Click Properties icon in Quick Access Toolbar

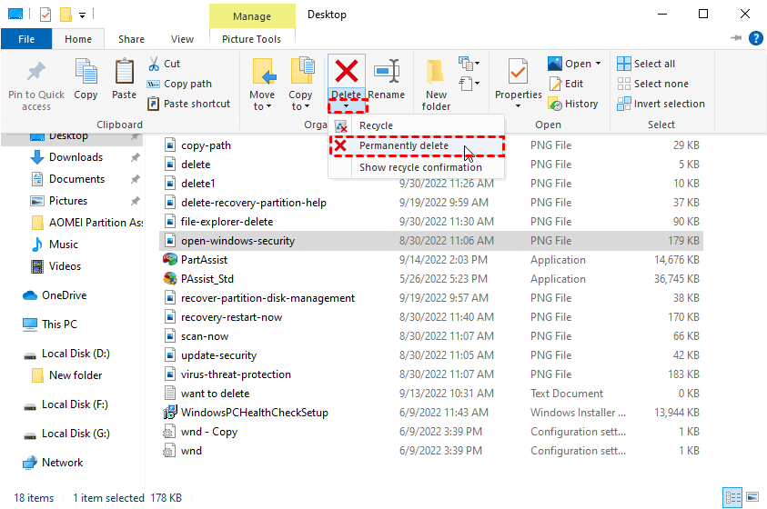45,15
